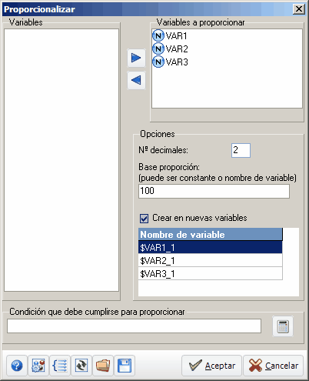The image size is (309, 381).
Task: Click the right arrow to add variables
Action: 136,58
